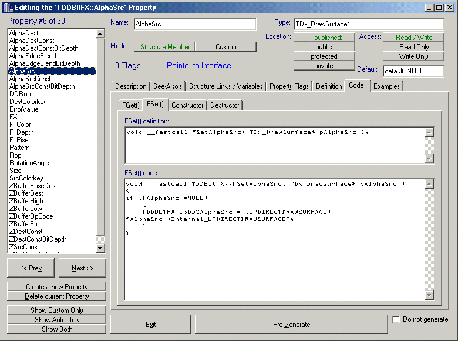Open the Examples tab

387,86
